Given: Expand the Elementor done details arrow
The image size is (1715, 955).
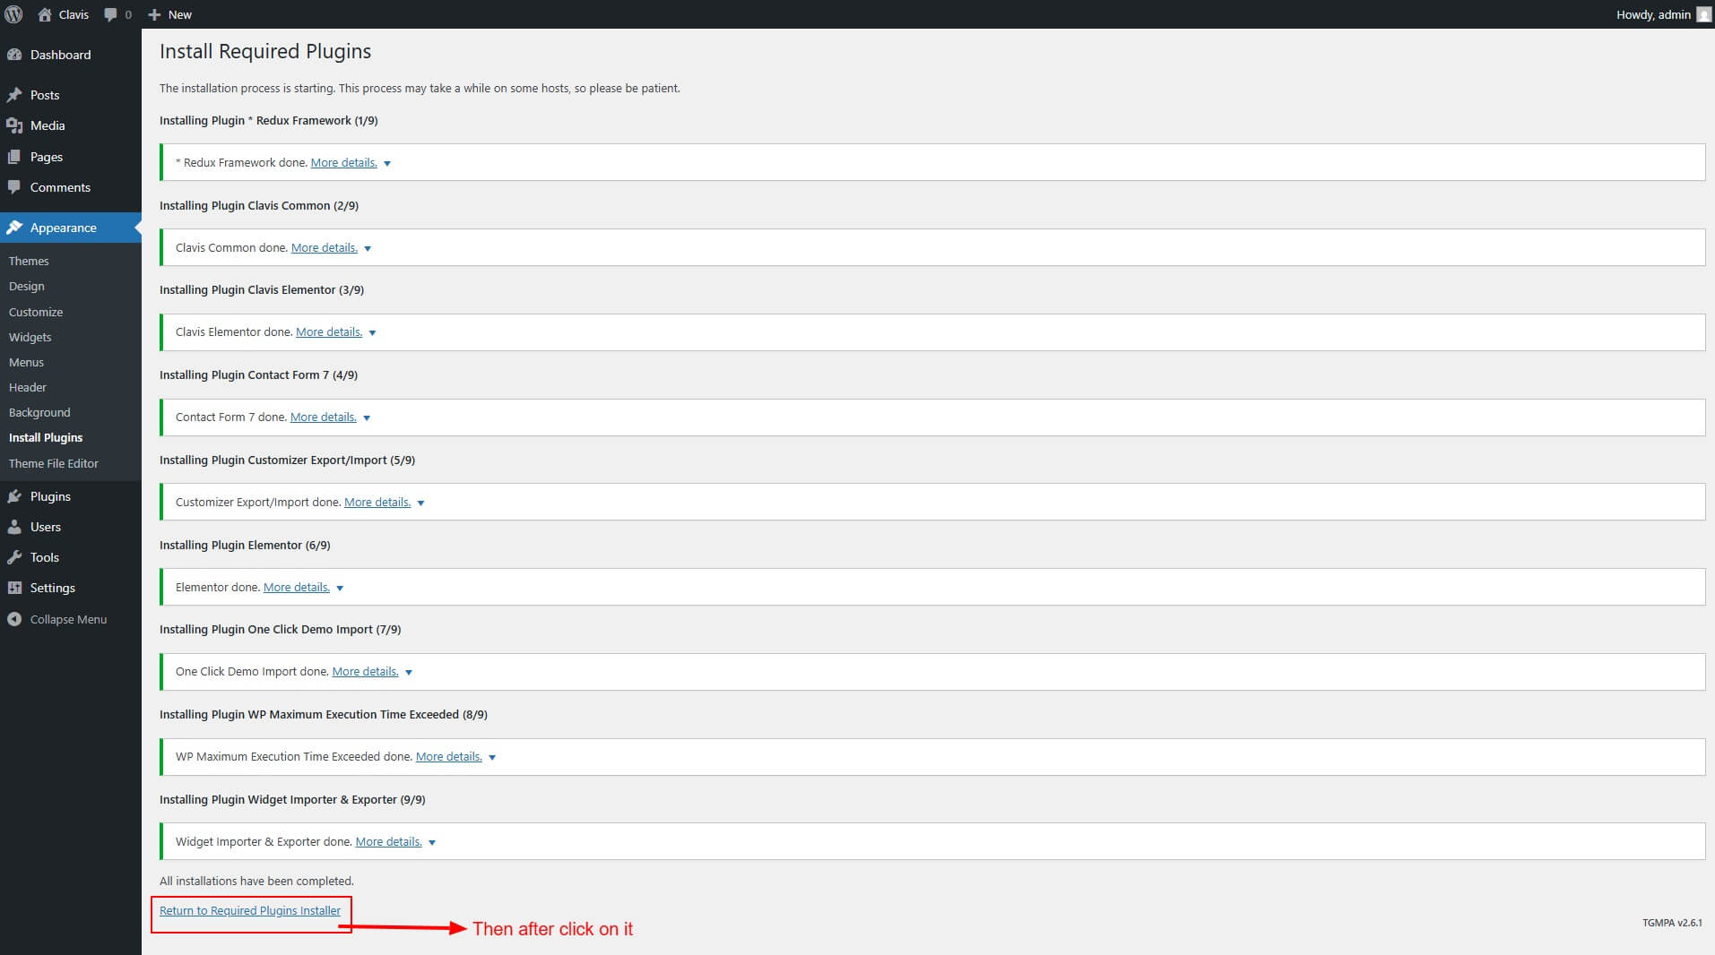Looking at the screenshot, I should (340, 588).
